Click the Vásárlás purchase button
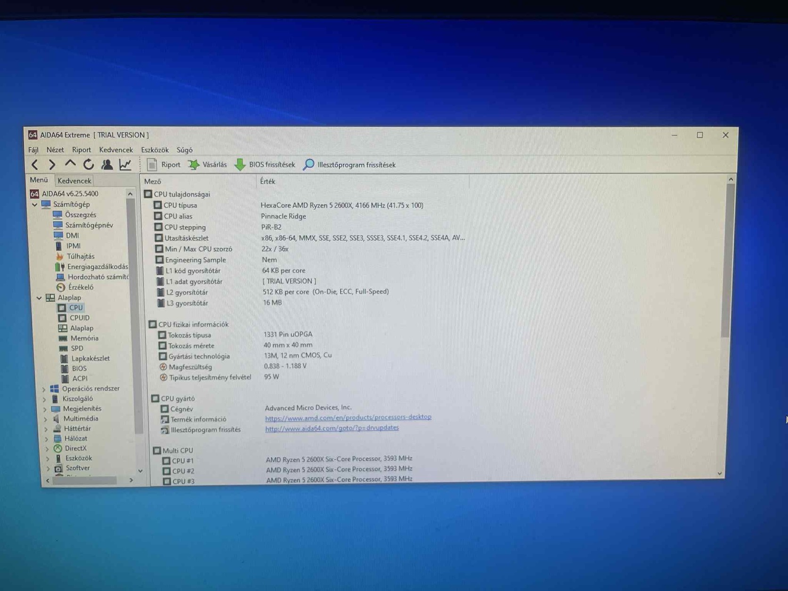 207,164
